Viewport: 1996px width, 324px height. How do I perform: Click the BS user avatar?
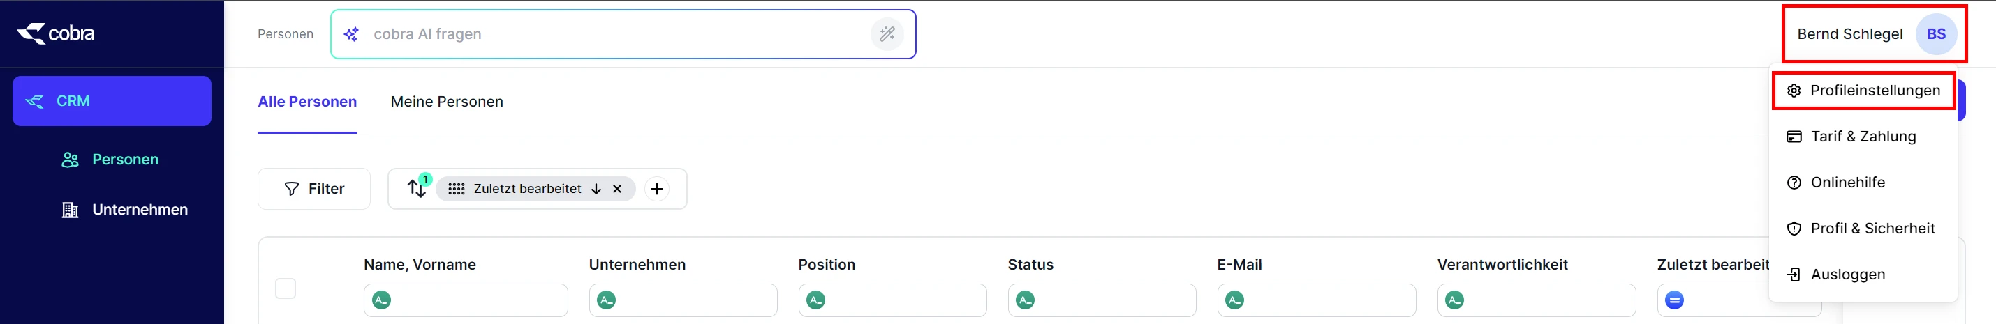1935,34
